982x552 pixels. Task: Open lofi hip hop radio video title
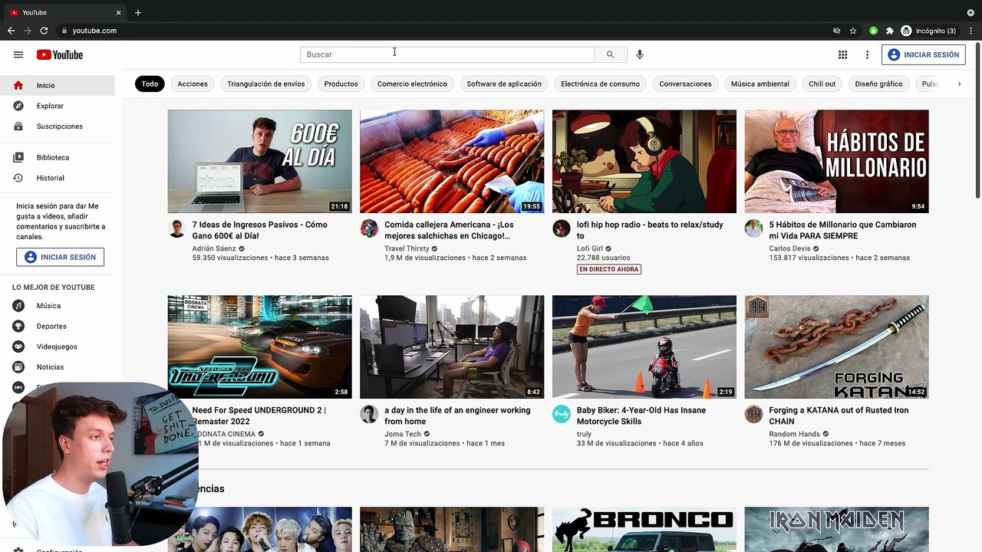(x=650, y=230)
